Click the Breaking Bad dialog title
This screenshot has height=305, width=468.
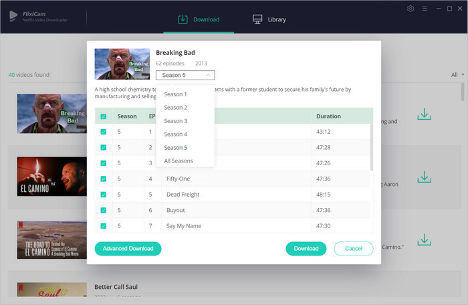175,53
